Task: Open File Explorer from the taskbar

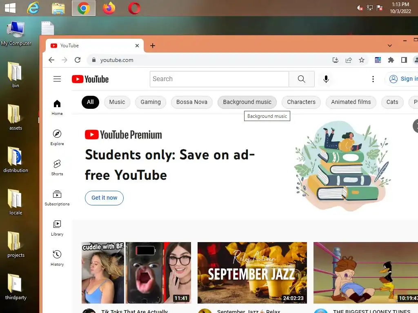Action: tap(58, 8)
